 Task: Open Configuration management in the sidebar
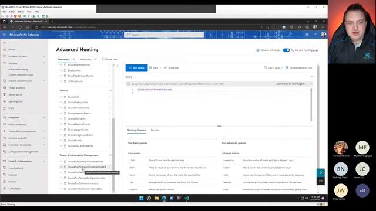tap(23, 152)
